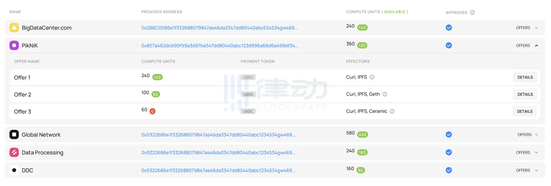This screenshot has width=551, height=186.
Task: Click the DDC black dot icon
Action: click(14, 170)
